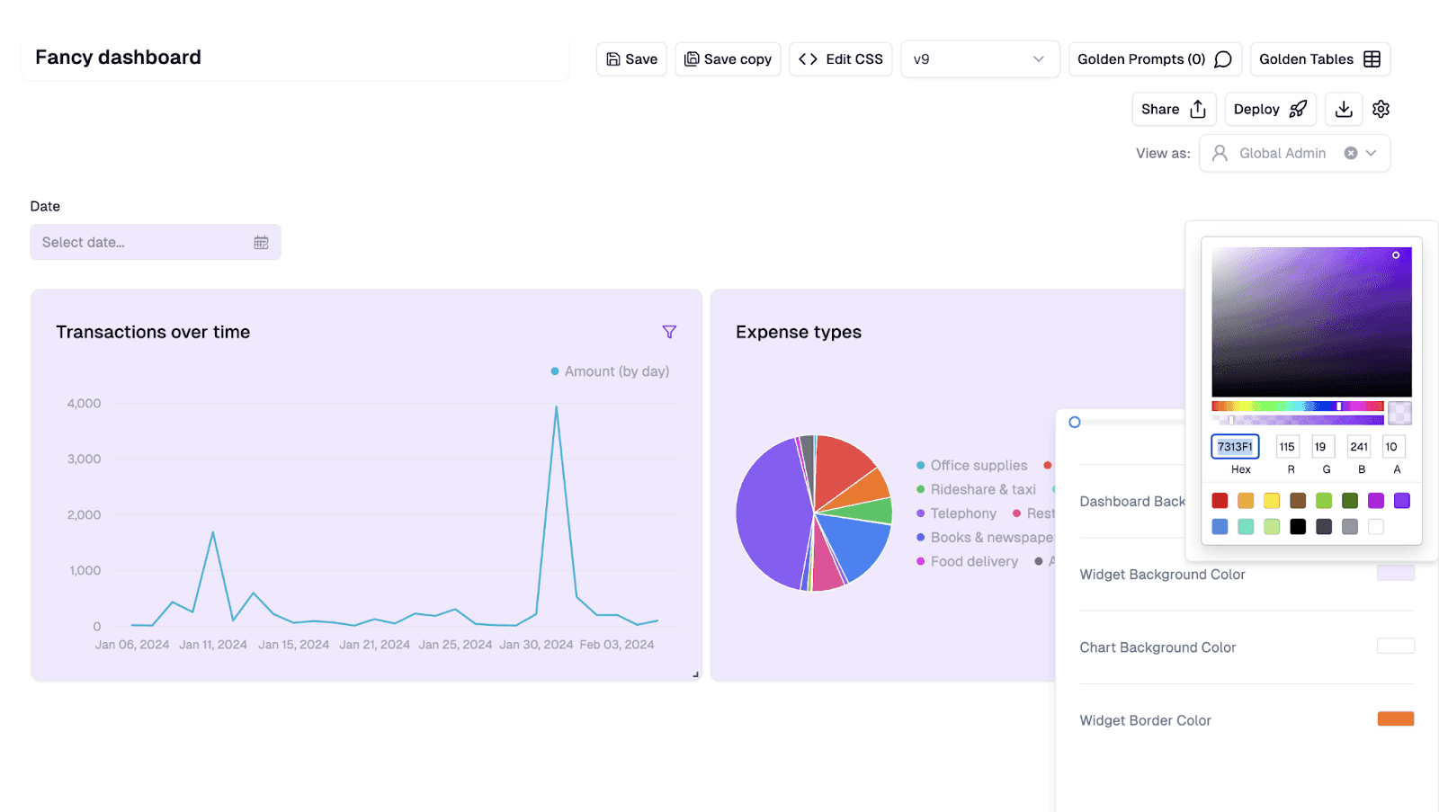Click the calendar icon in the date picker
The height and width of the screenshot is (812, 1439).
pyautogui.click(x=261, y=242)
